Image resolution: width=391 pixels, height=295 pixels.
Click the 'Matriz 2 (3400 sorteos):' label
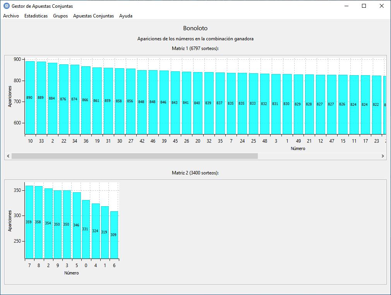click(195, 173)
